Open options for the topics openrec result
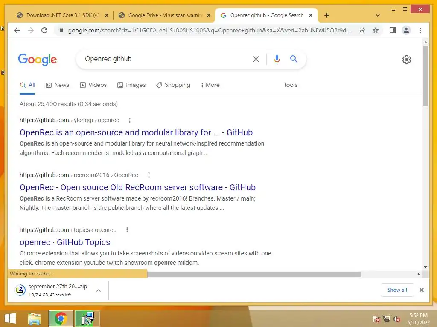Screen dimensions: 437x327 click(127, 230)
